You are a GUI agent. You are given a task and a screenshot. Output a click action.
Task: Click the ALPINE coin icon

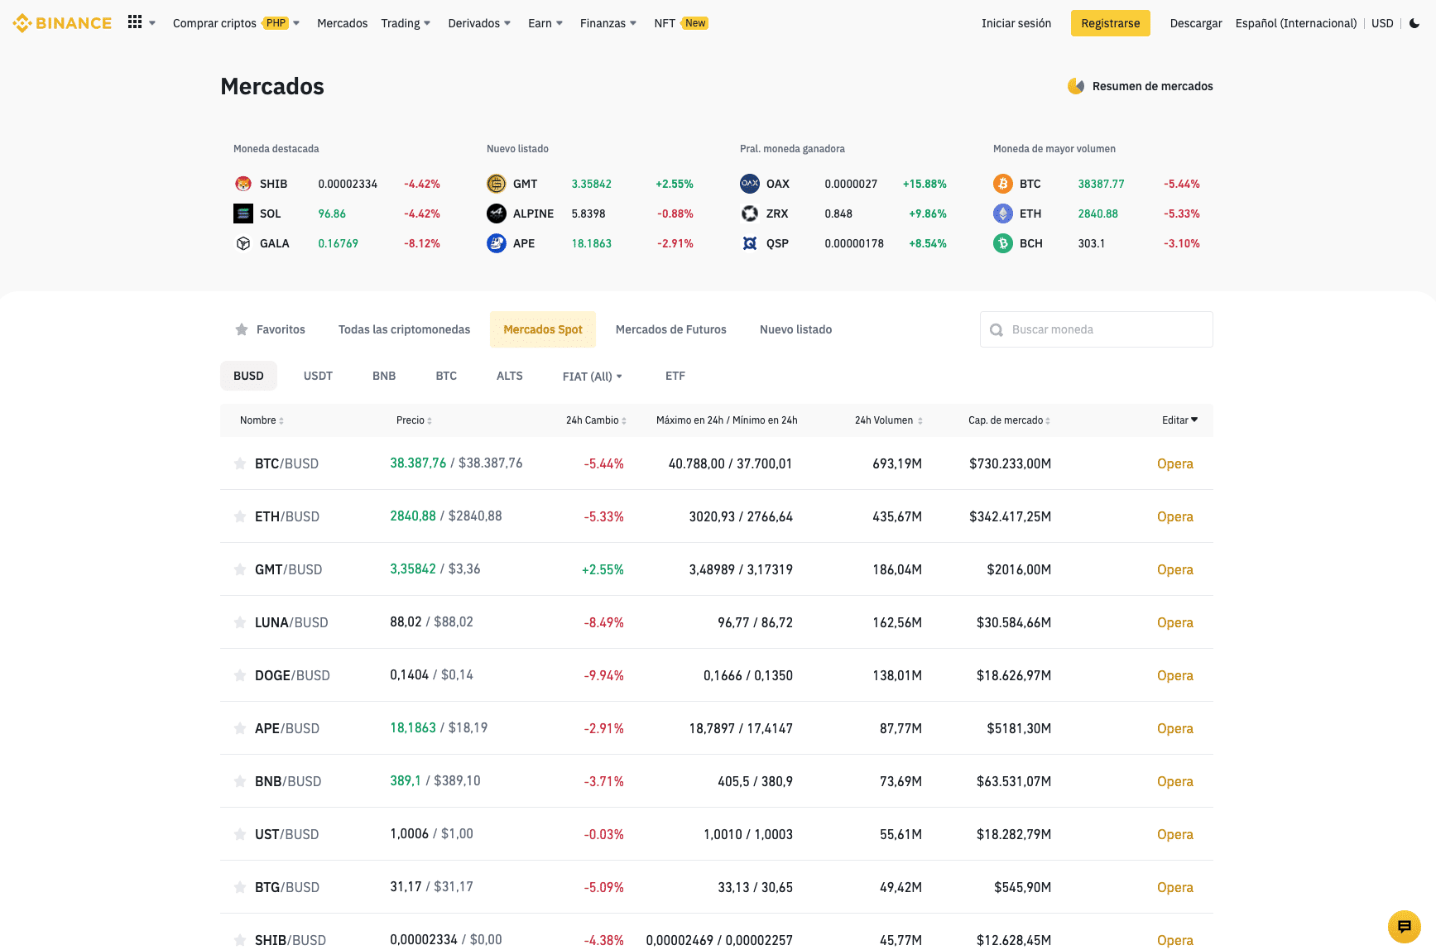pos(497,214)
